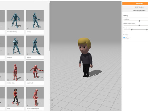Click motion icon on Sneak Walk thumbnail
This screenshot has height=111, width=148.
click(x=28, y=80)
